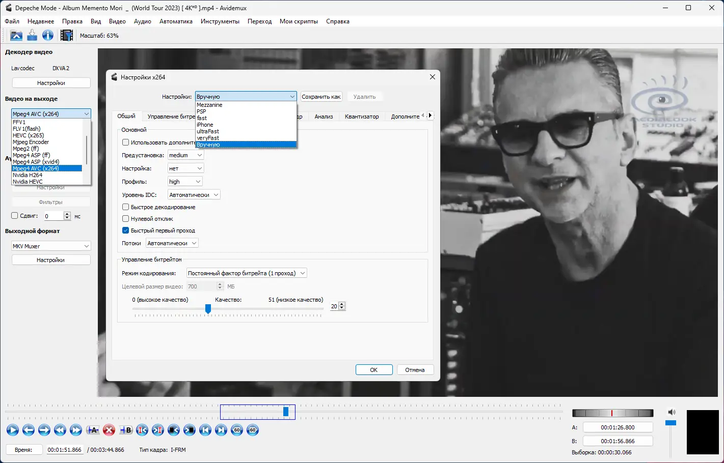Image resolution: width=724 pixels, height=463 pixels.
Task: Go to first frame icon
Action: pos(205,430)
